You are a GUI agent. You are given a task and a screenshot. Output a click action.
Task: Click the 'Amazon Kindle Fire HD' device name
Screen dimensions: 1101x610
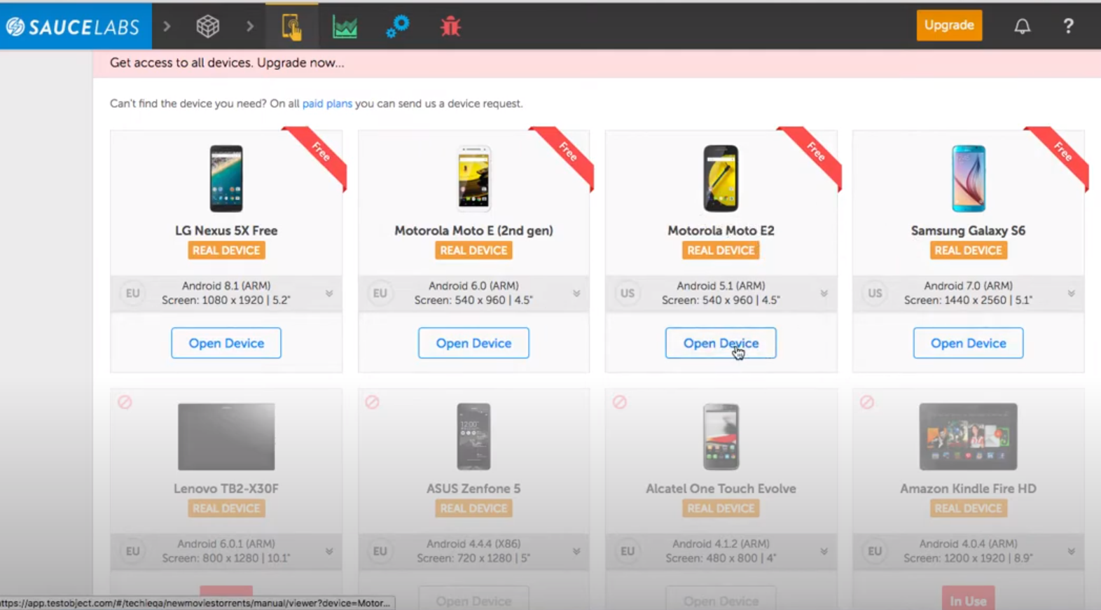(968, 489)
